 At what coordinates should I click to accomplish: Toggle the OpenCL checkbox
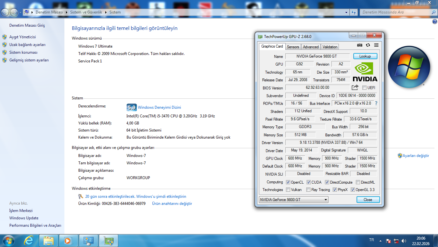pos(288,182)
